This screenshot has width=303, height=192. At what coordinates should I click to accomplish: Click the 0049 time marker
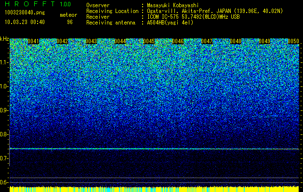[x=264, y=41]
